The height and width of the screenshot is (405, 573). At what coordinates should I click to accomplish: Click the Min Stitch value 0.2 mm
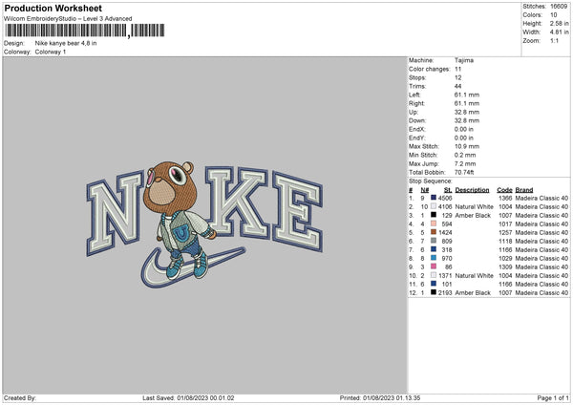tap(465, 155)
